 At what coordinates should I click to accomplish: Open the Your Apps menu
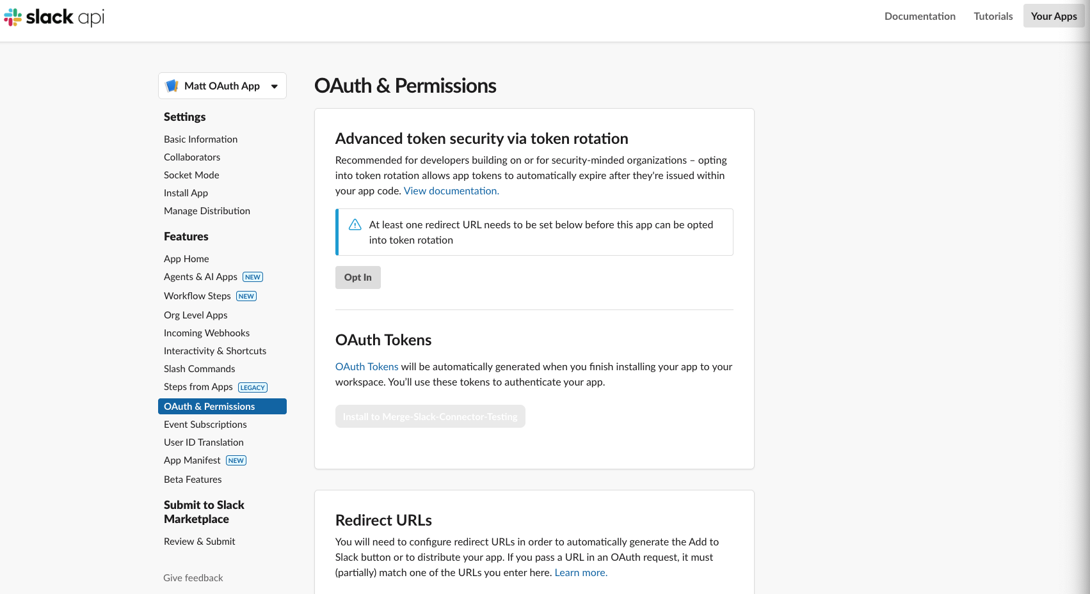coord(1054,16)
